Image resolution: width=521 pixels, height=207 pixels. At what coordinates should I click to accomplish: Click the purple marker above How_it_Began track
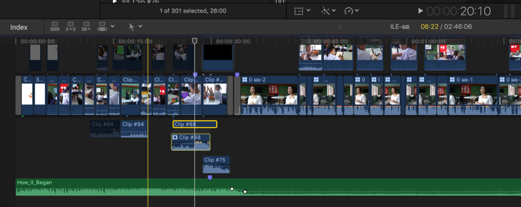210,177
